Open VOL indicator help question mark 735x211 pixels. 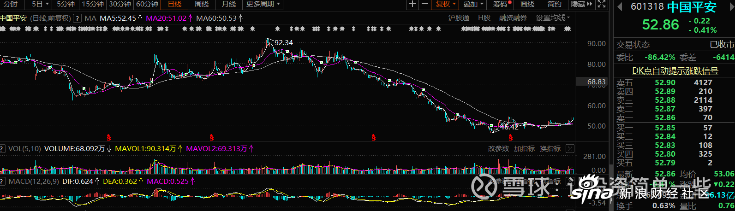coord(3,149)
